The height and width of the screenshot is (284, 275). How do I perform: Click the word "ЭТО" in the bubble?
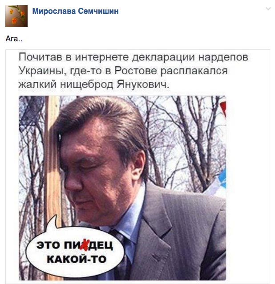tap(48, 245)
